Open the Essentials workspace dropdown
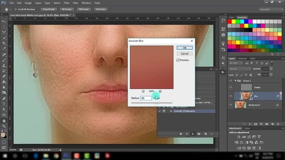 [x=271, y=9]
